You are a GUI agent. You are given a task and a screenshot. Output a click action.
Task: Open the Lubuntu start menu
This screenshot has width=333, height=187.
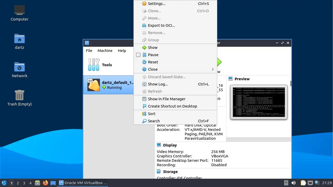tap(4, 183)
